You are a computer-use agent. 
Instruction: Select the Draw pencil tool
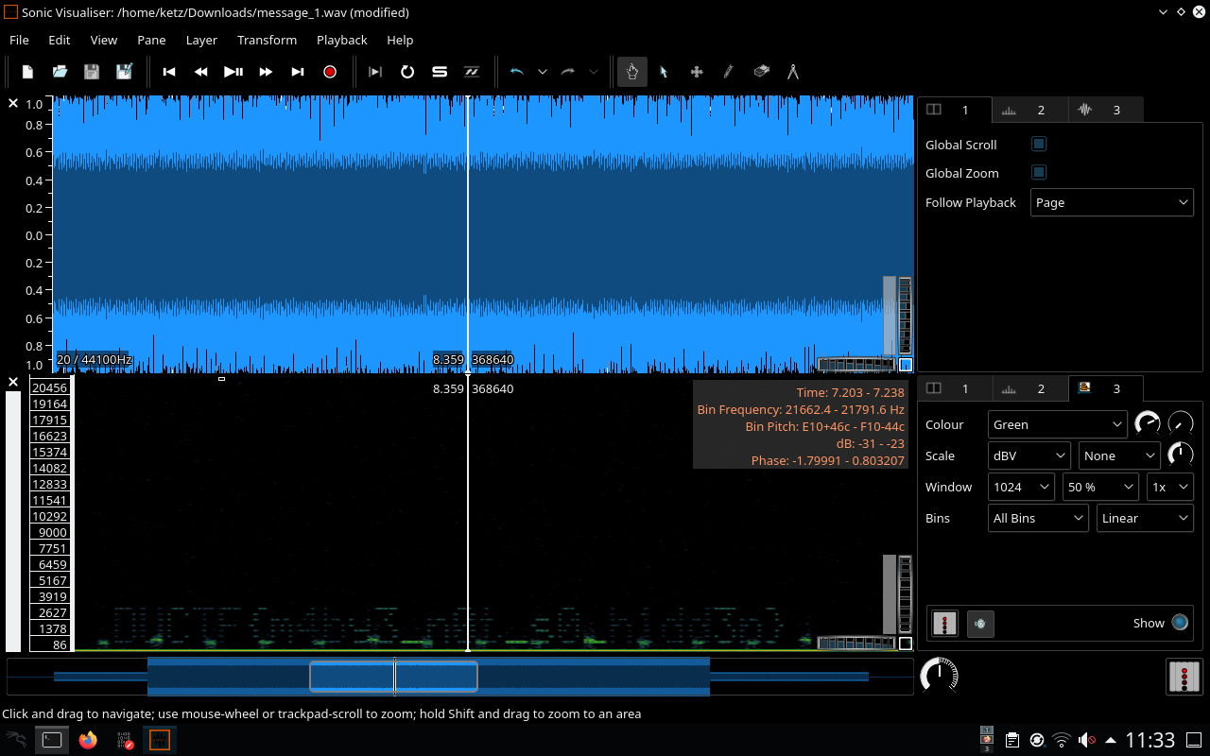coord(728,72)
